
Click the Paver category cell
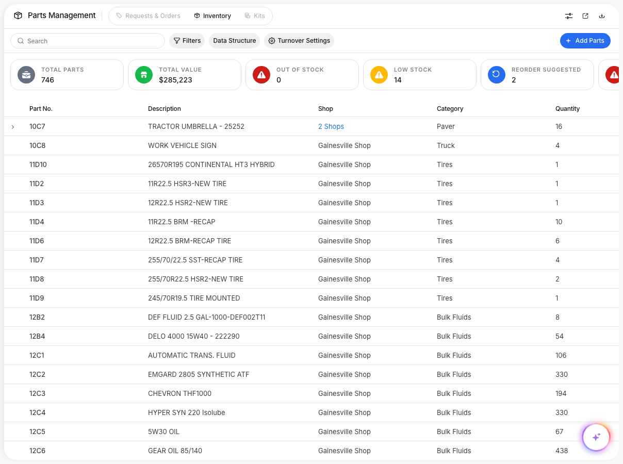tap(446, 126)
